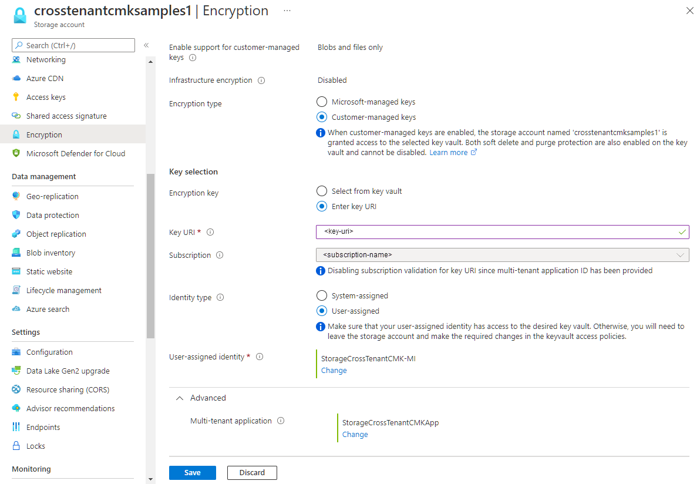This screenshot has height=484, width=700.
Task: Collapse the Advanced section
Action: pos(180,398)
